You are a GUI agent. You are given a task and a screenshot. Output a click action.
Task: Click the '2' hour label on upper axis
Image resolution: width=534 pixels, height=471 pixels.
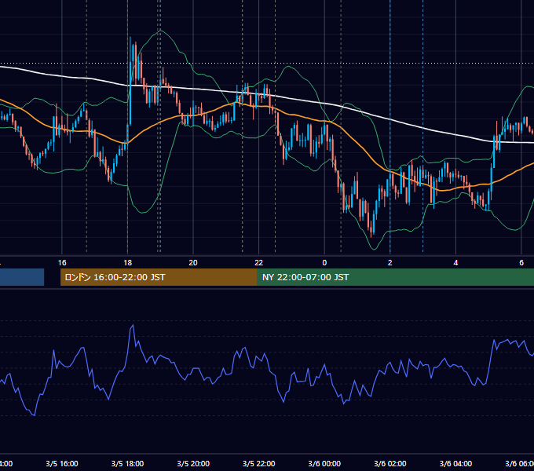pyautogui.click(x=390, y=263)
